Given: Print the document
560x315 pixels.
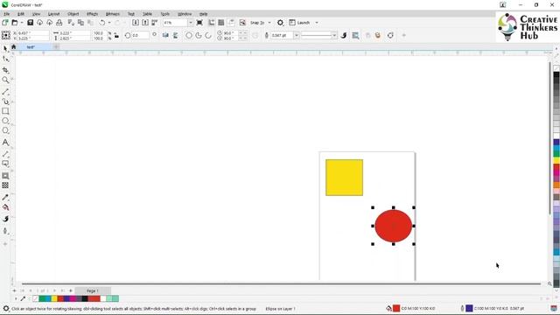Looking at the screenshot, I should coord(59,23).
